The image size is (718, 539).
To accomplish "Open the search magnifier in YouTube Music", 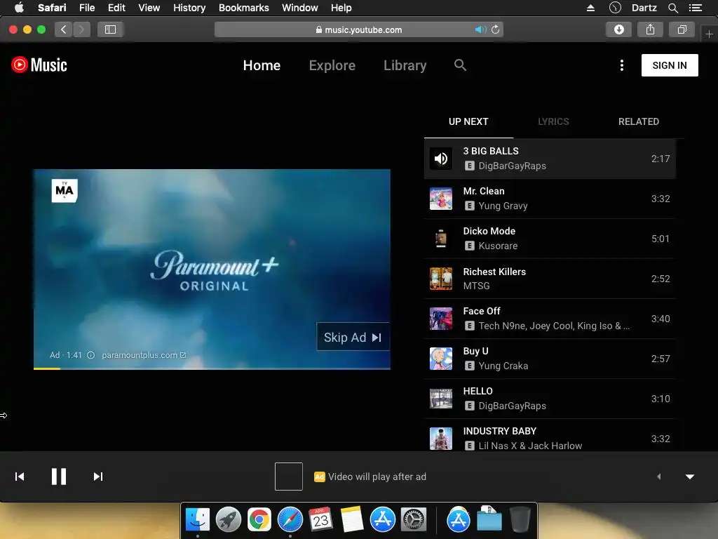I will click(460, 65).
